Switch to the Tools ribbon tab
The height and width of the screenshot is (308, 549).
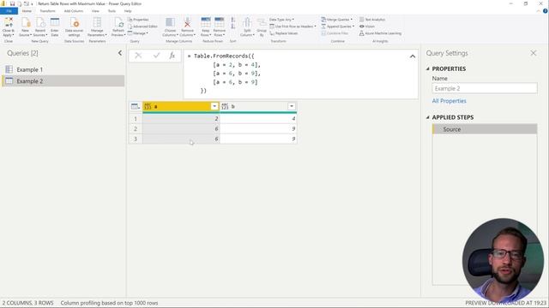[112, 11]
